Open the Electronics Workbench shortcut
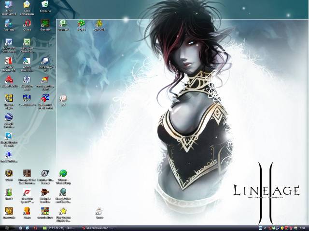 click(45, 98)
